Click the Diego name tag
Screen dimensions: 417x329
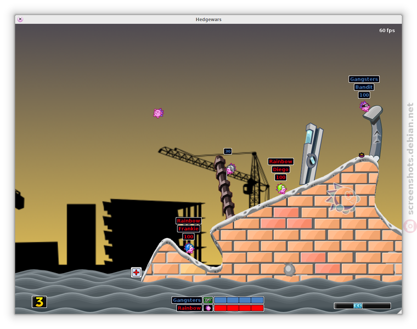pos(281,169)
